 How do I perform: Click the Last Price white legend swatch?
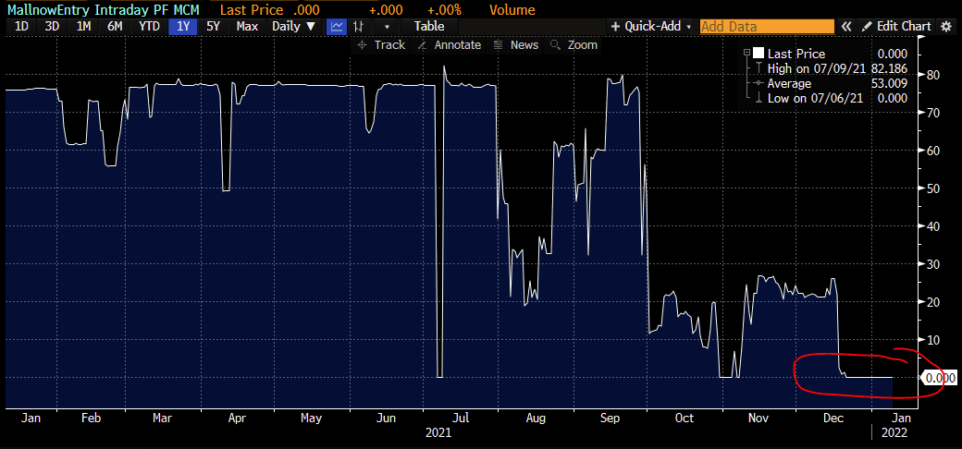(758, 54)
